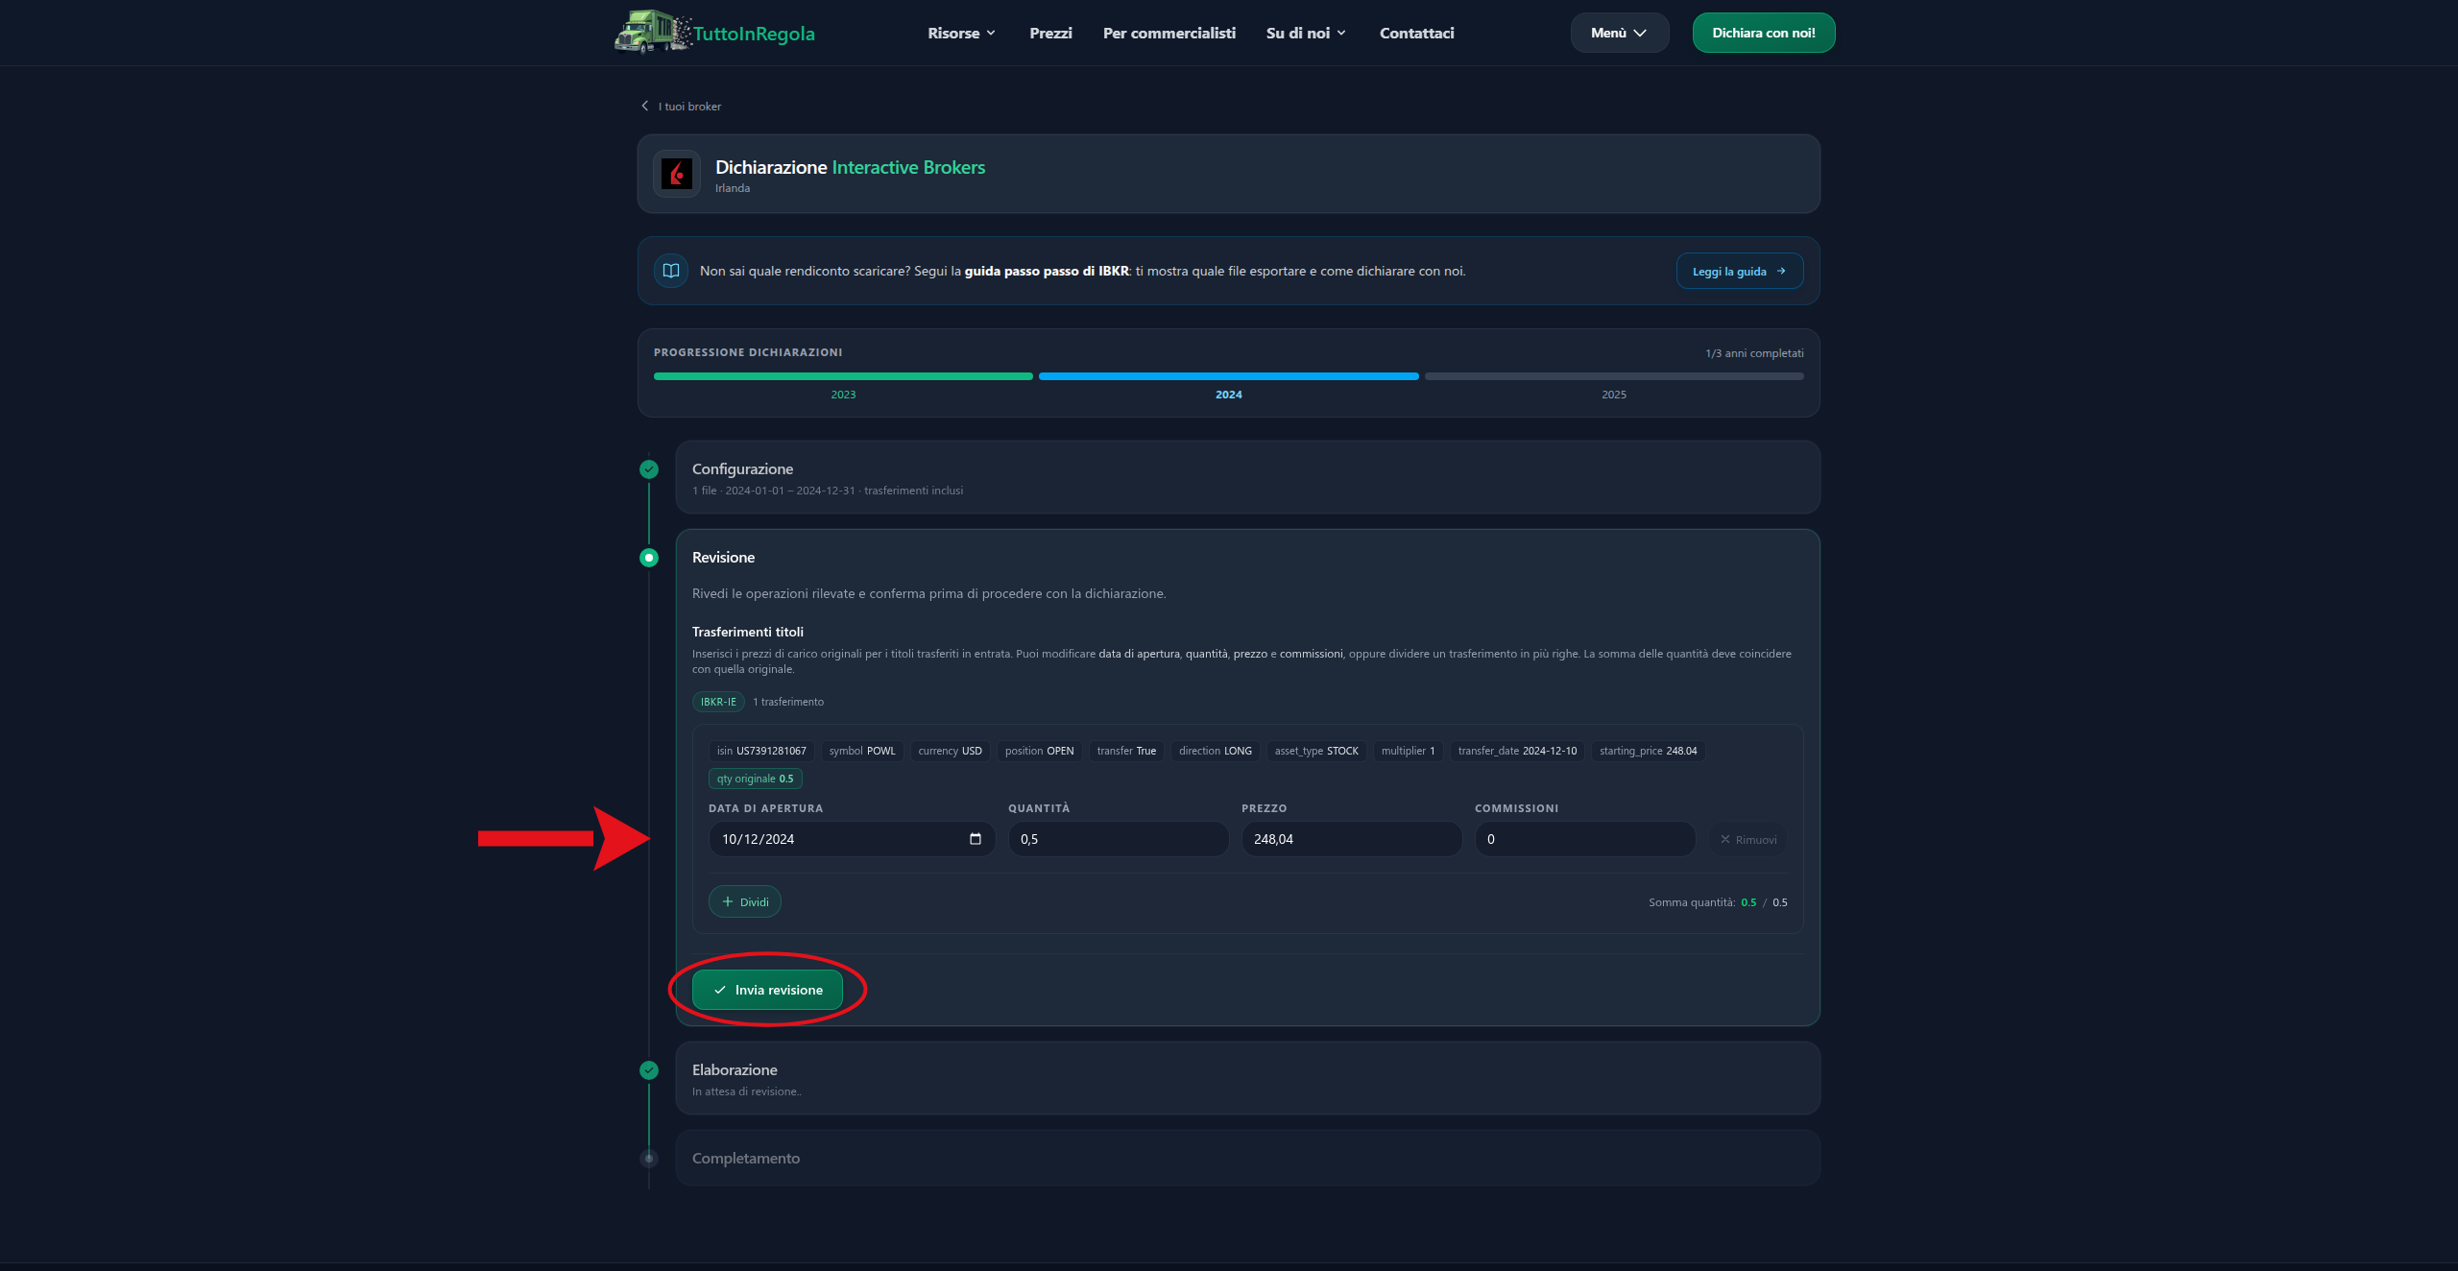Image resolution: width=2458 pixels, height=1271 pixels.
Task: Open the calendar picker in date field
Action: (x=976, y=839)
